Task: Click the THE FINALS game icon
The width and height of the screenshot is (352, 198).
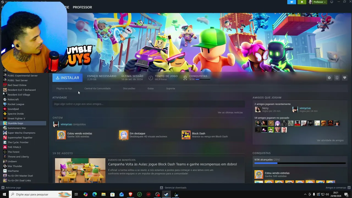Action: point(5,147)
